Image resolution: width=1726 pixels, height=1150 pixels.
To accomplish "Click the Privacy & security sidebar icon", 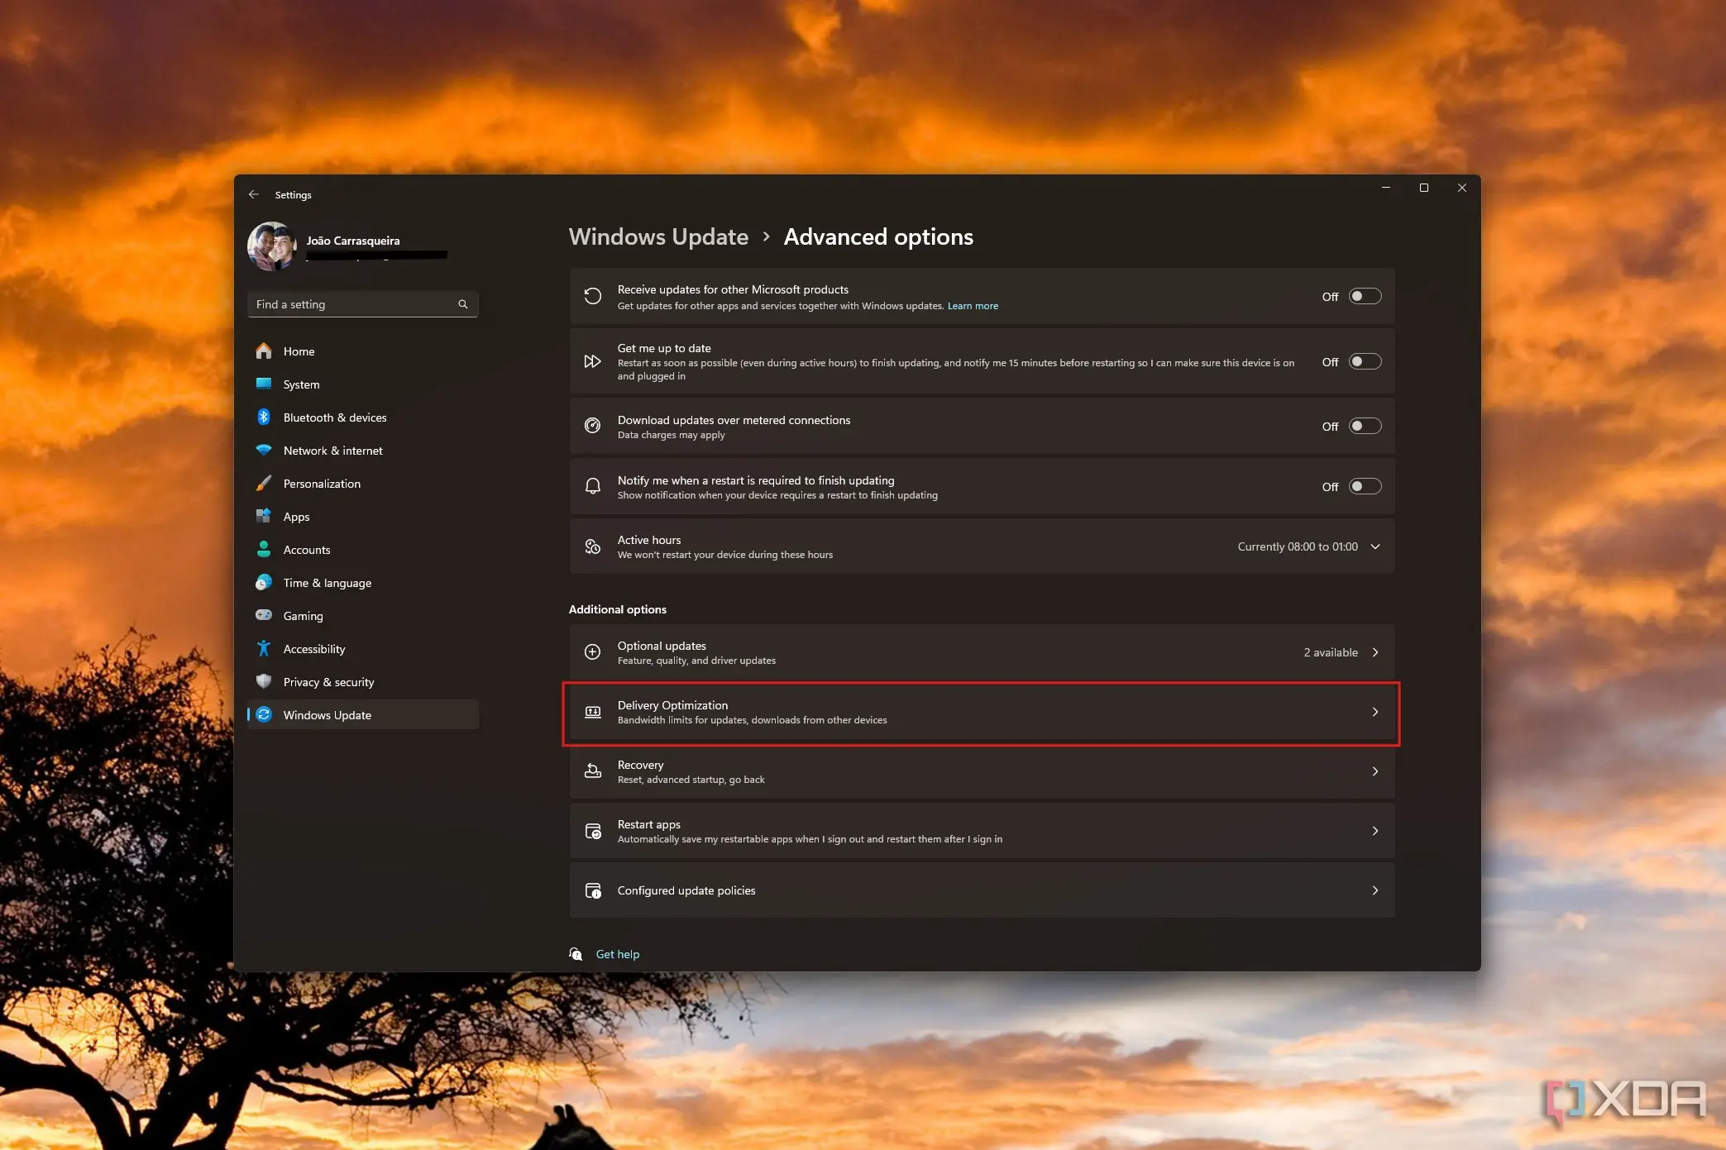I will point(265,680).
